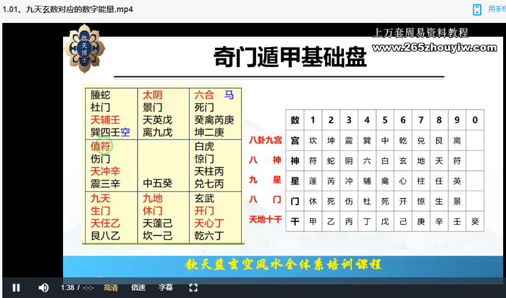Mute the video volume speaker icon

click(x=44, y=288)
